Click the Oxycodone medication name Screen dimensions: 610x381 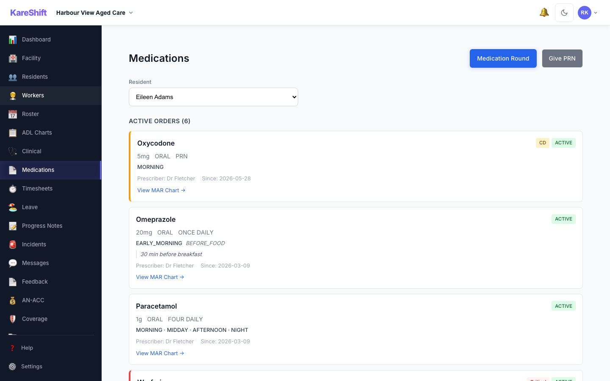pos(156,143)
